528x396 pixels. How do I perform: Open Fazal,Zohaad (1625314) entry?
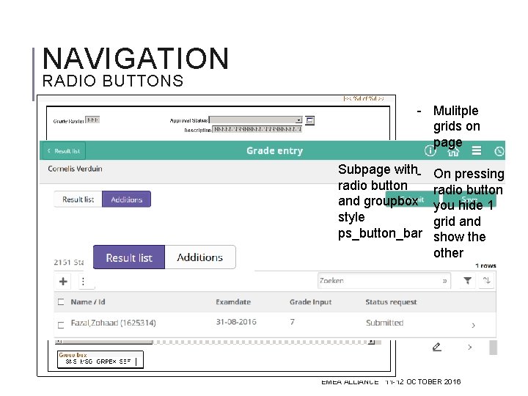(x=113, y=323)
